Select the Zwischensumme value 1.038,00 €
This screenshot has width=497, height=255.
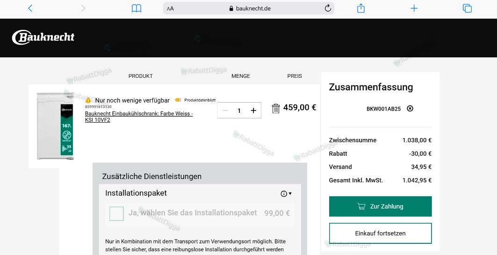417,140
